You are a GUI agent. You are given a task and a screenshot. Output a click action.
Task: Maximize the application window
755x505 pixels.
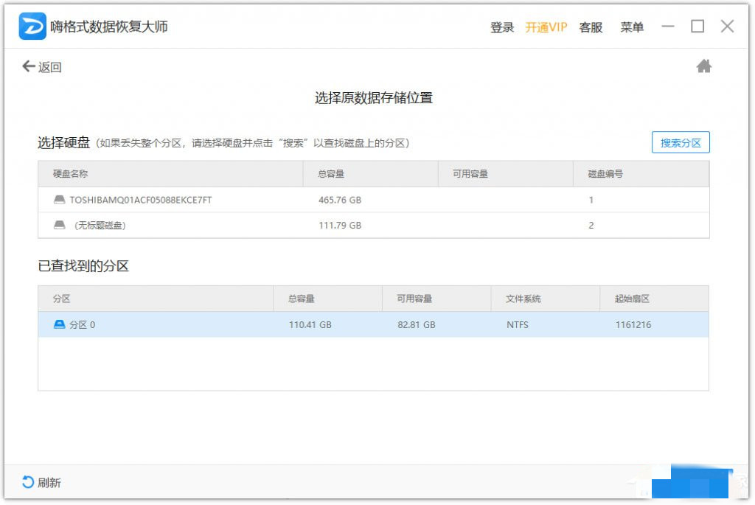(697, 27)
